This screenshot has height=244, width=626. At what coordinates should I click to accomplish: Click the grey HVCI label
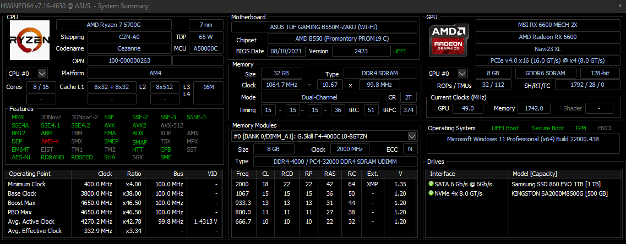[x=605, y=128]
